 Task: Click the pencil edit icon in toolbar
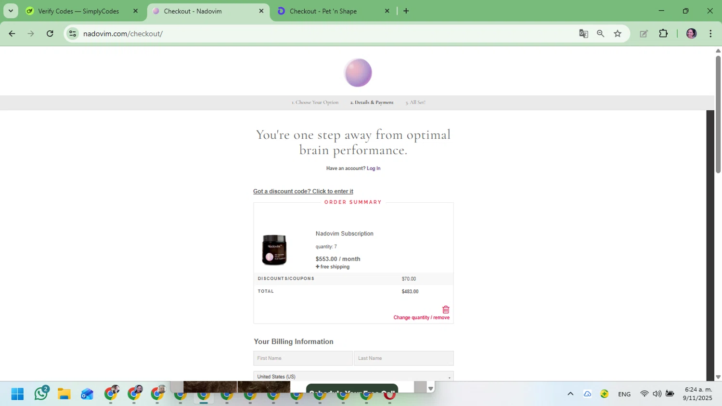pos(644,34)
